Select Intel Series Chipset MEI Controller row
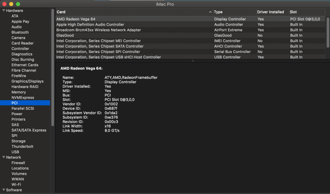Image resolution: width=330 pixels, height=194 pixels. click(x=190, y=41)
